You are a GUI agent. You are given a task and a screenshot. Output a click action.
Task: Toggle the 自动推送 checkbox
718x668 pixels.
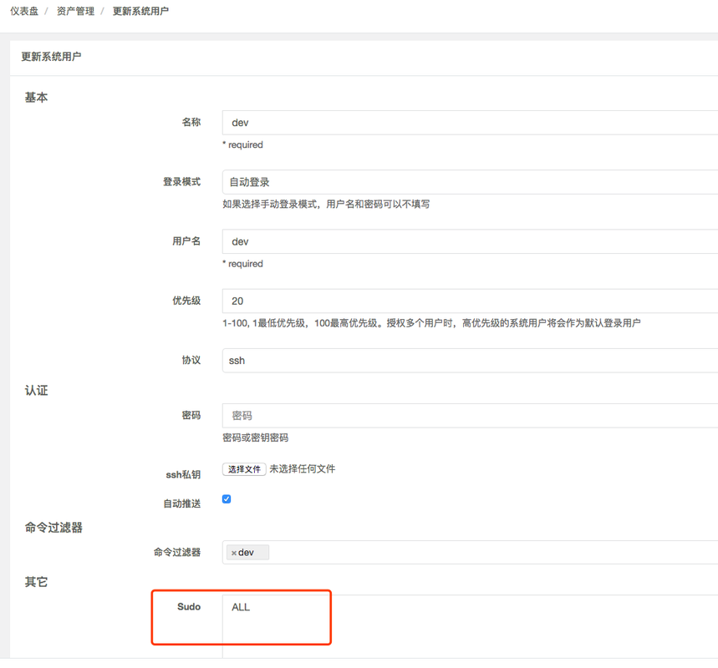click(227, 499)
